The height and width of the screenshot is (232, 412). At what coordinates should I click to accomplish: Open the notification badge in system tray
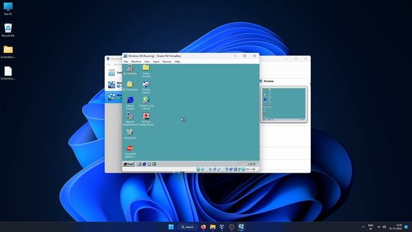pos(406,227)
